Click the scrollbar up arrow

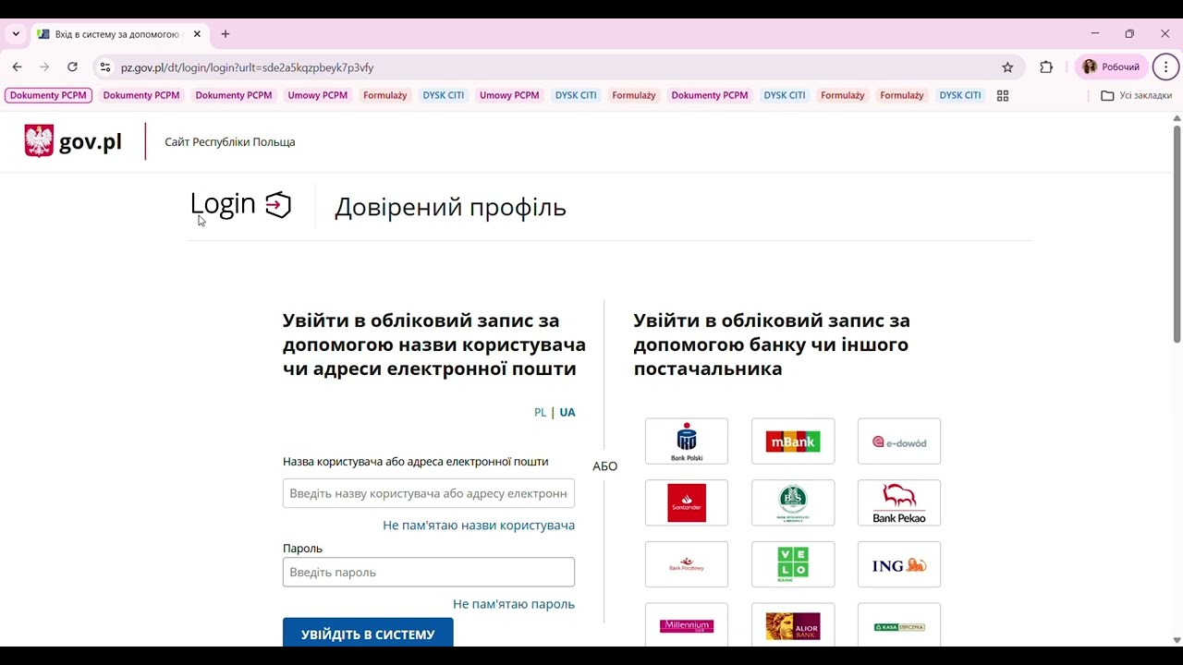1177,118
